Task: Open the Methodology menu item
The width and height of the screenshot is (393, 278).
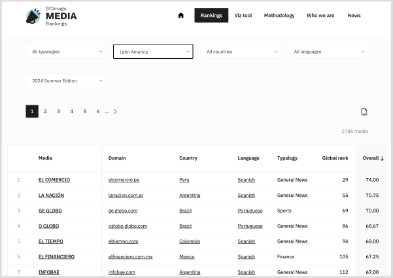Action: (279, 15)
